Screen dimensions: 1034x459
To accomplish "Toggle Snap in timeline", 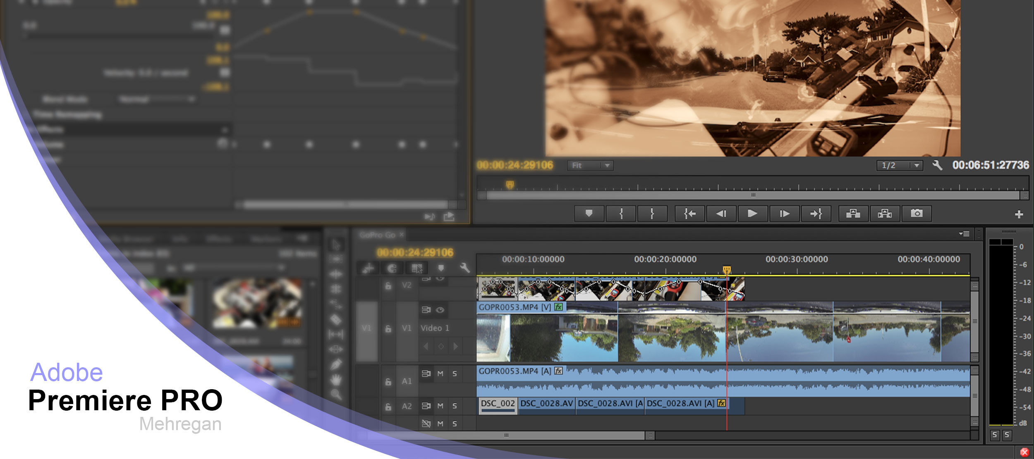I will (x=392, y=269).
